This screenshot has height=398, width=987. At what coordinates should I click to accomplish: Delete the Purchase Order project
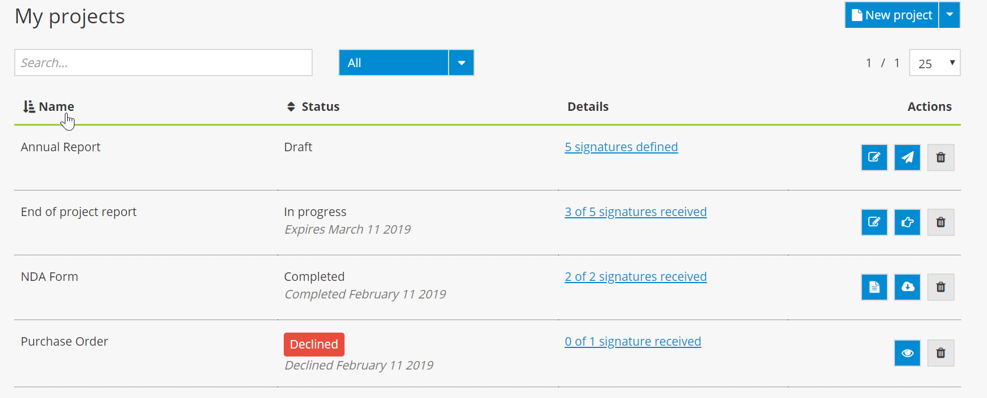click(x=940, y=353)
